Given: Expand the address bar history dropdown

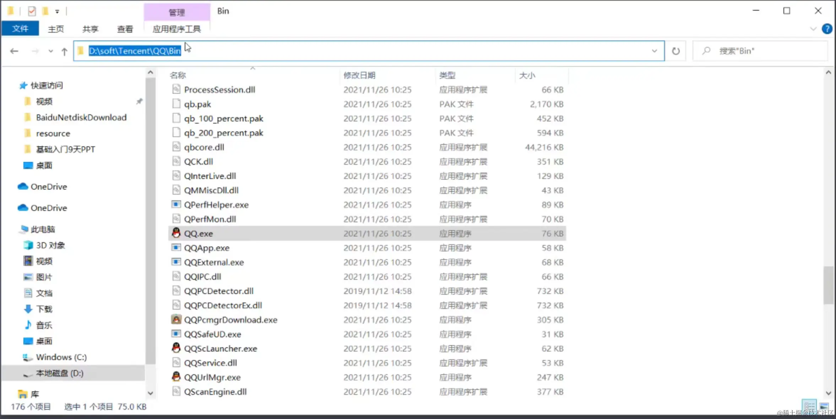Looking at the screenshot, I should tap(654, 51).
